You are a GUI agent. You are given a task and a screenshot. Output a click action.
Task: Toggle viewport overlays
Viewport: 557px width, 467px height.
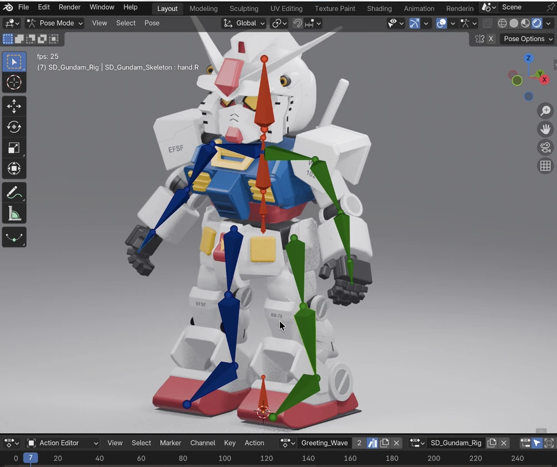[x=441, y=23]
